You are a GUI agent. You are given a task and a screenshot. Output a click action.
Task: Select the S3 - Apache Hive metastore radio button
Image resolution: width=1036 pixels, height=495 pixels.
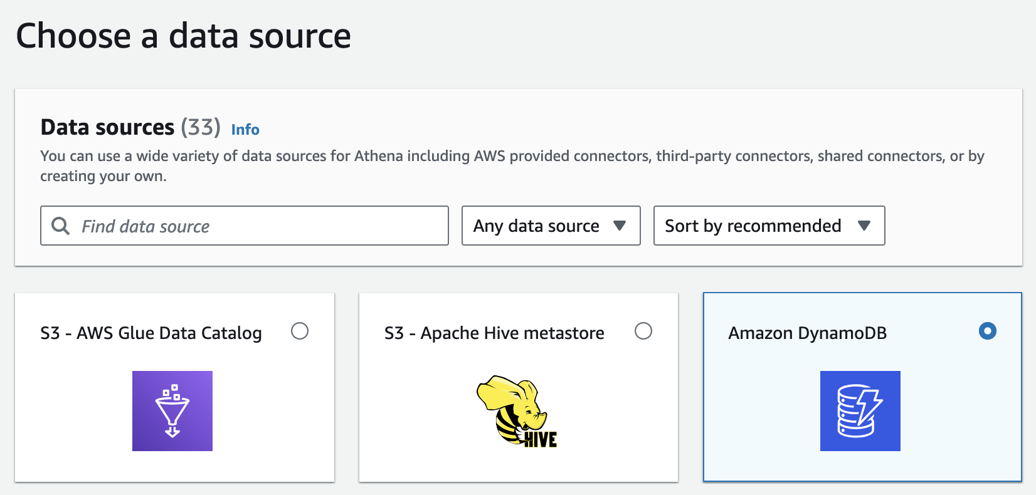[643, 331]
